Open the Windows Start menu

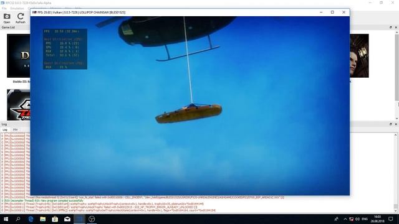click(6, 219)
